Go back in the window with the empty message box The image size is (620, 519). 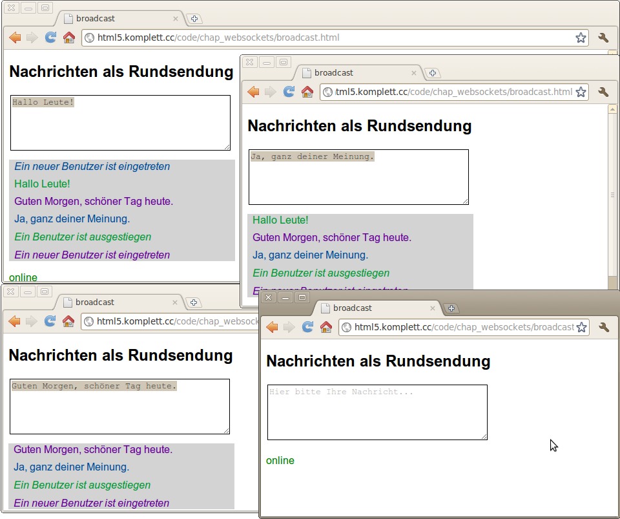coord(272,327)
